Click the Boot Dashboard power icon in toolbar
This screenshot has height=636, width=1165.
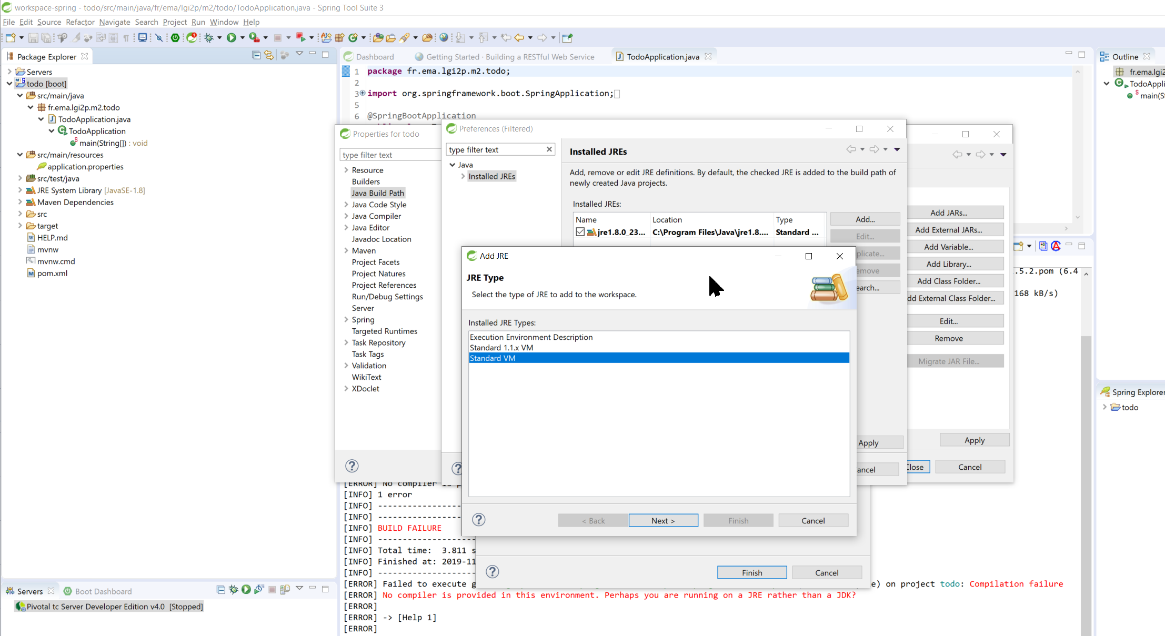point(175,38)
